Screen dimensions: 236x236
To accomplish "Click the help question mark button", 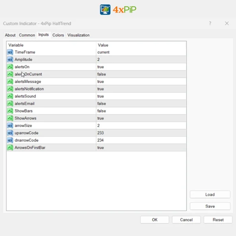I will click(x=210, y=24).
